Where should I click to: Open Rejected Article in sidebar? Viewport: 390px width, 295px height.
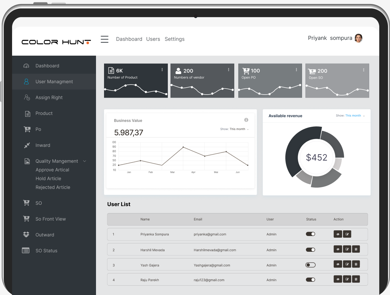53,187
